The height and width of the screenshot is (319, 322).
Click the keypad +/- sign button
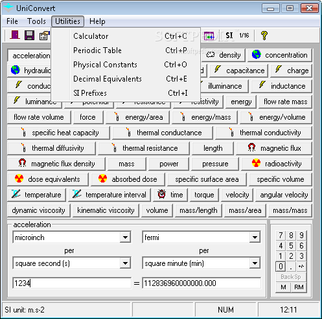pos(301,267)
